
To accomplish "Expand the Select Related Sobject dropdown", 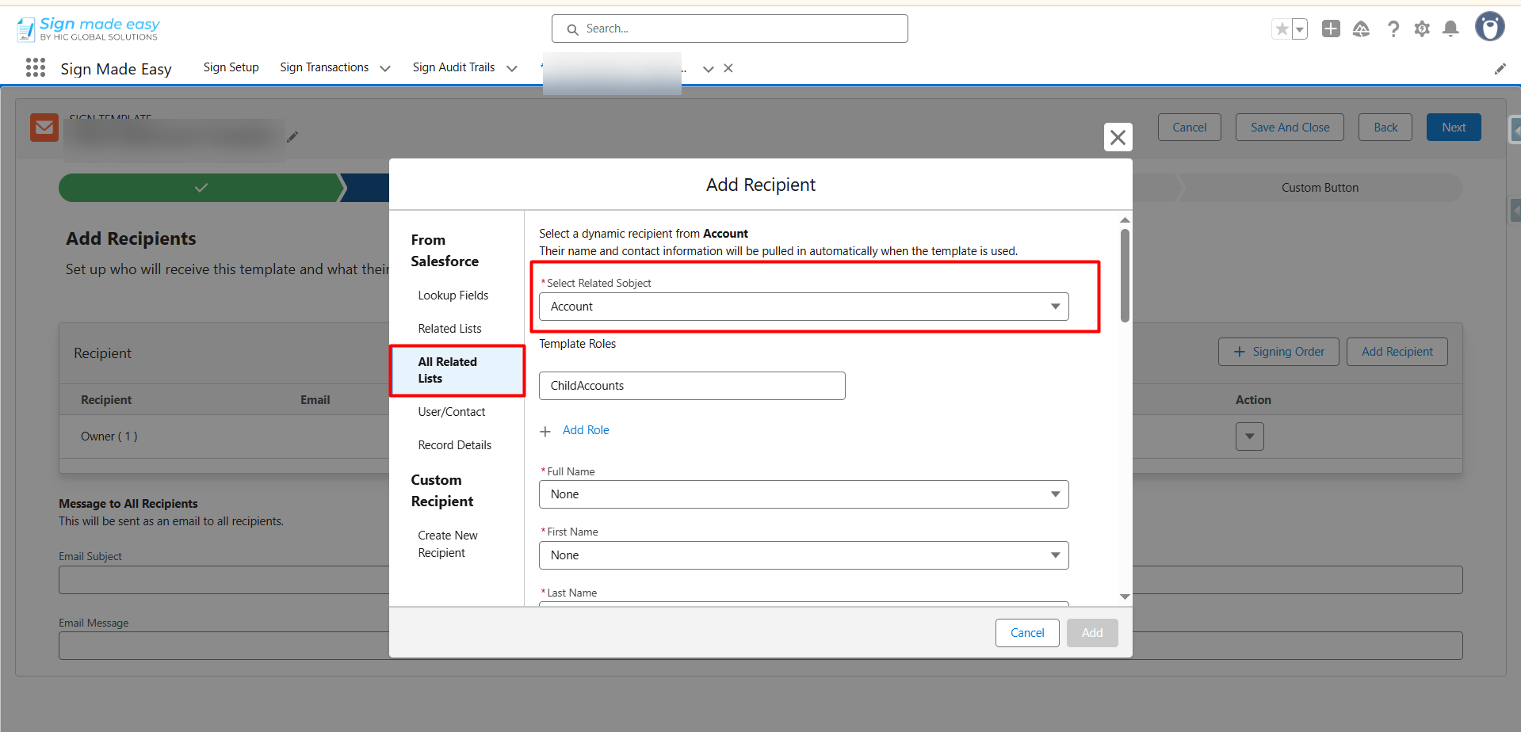I will 803,307.
